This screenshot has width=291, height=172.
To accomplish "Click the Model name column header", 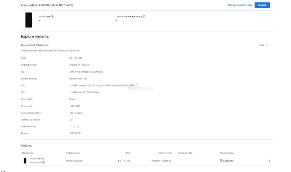I will [x=27, y=153].
